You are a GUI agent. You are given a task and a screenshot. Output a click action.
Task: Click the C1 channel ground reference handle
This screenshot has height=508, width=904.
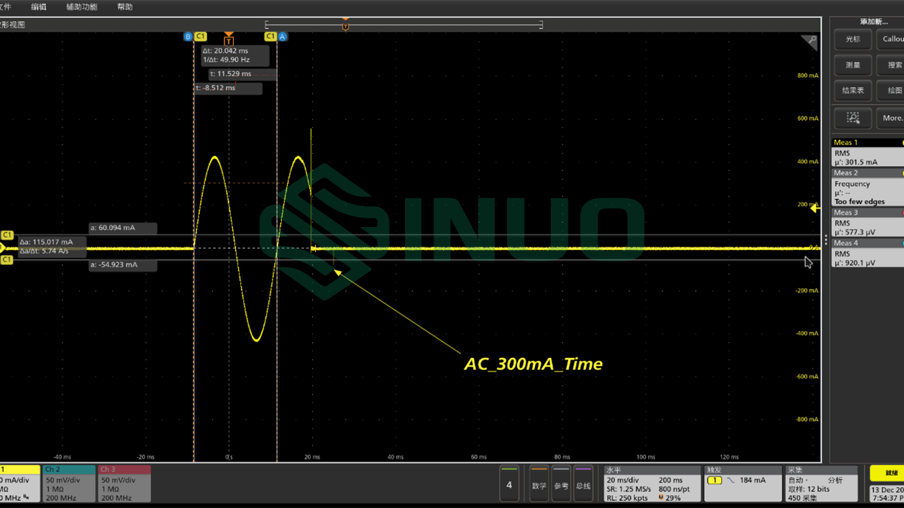coord(3,248)
